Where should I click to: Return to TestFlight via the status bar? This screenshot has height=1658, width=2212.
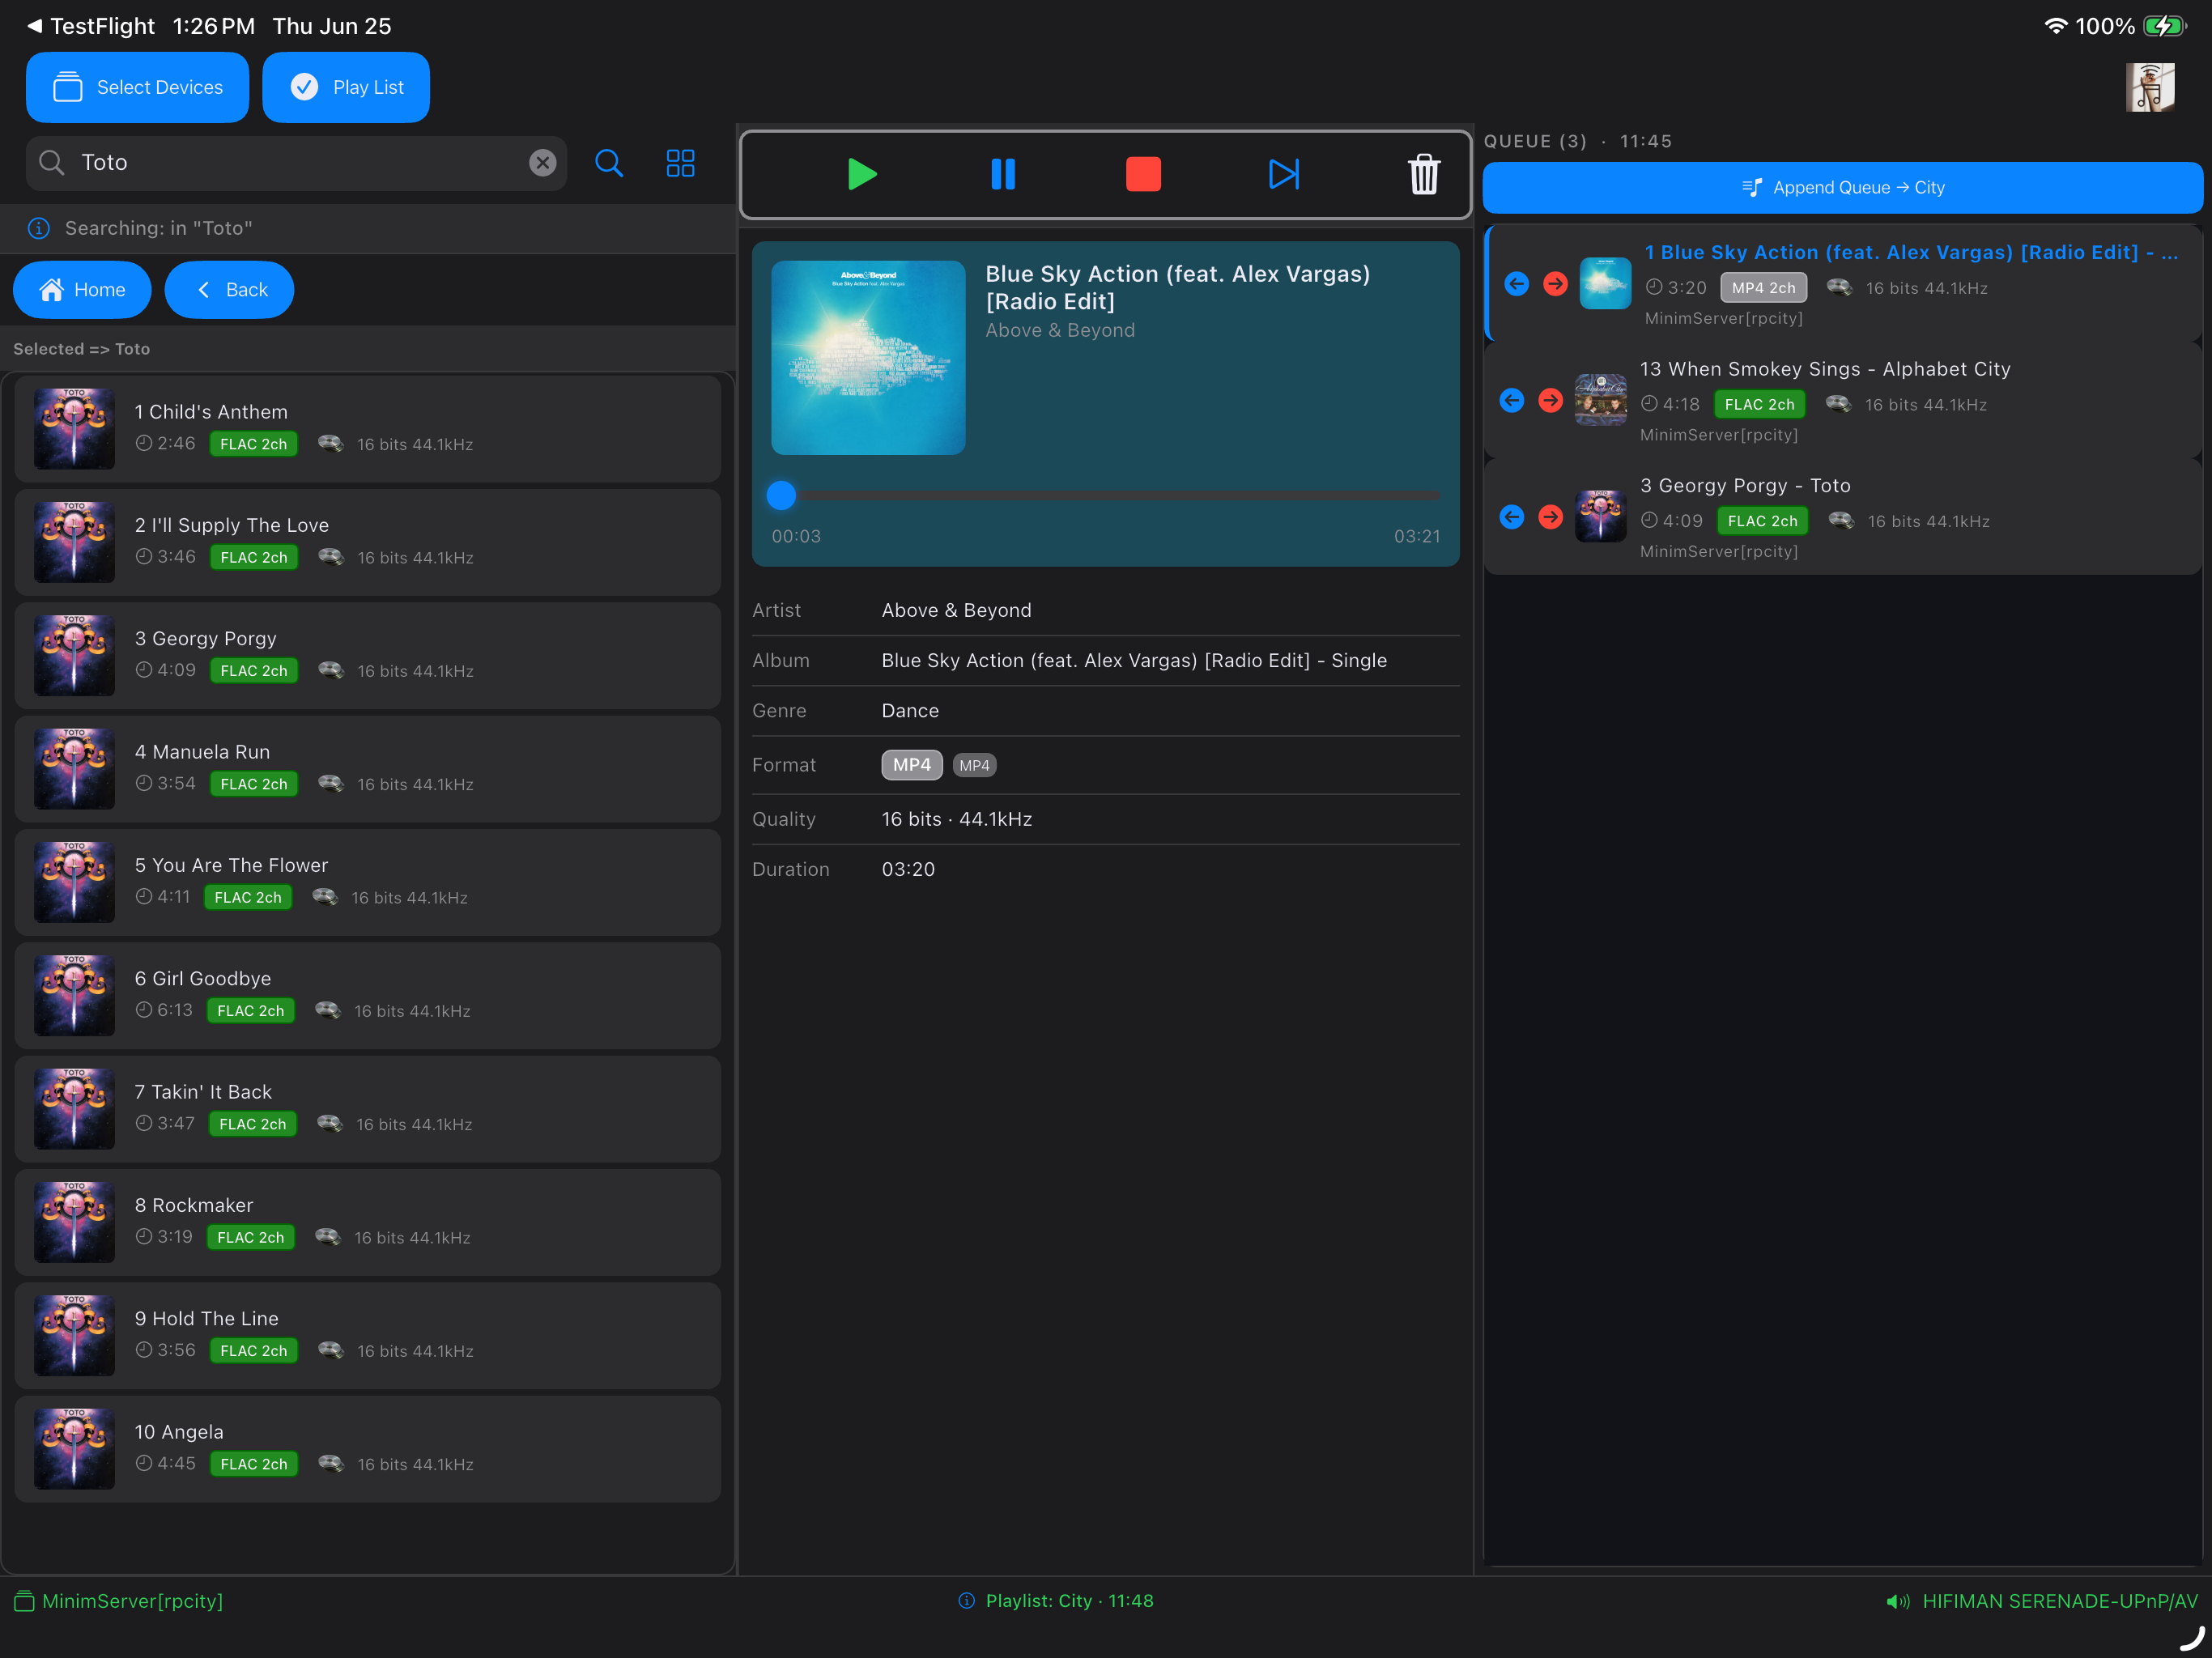point(91,26)
